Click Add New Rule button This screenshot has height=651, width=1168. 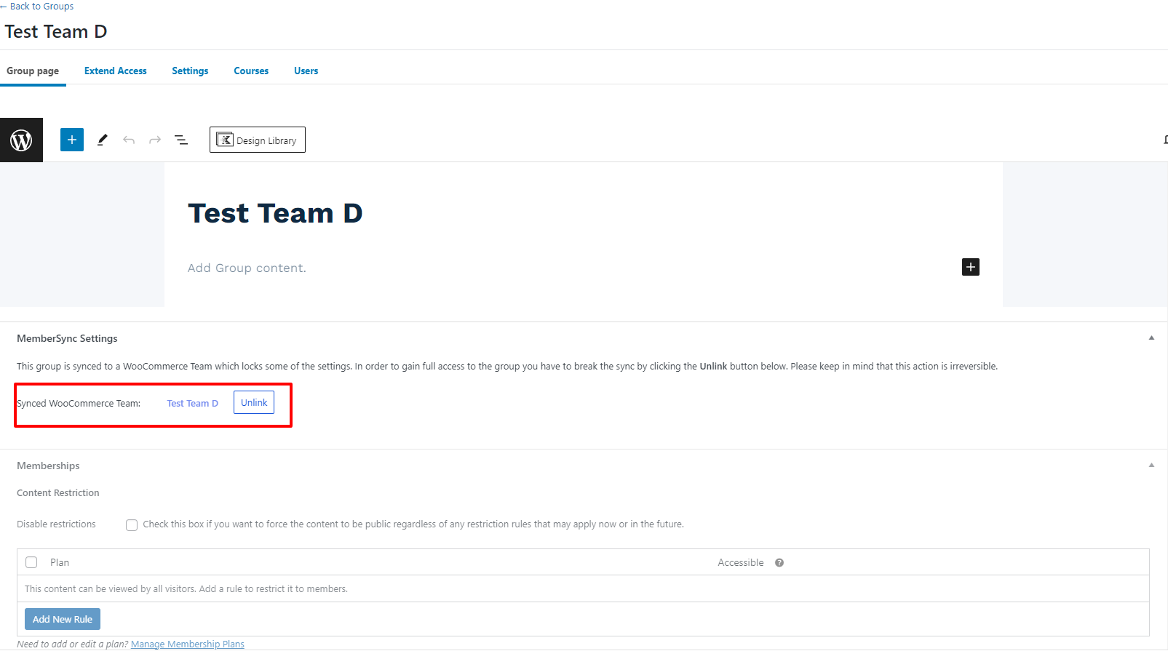click(63, 619)
